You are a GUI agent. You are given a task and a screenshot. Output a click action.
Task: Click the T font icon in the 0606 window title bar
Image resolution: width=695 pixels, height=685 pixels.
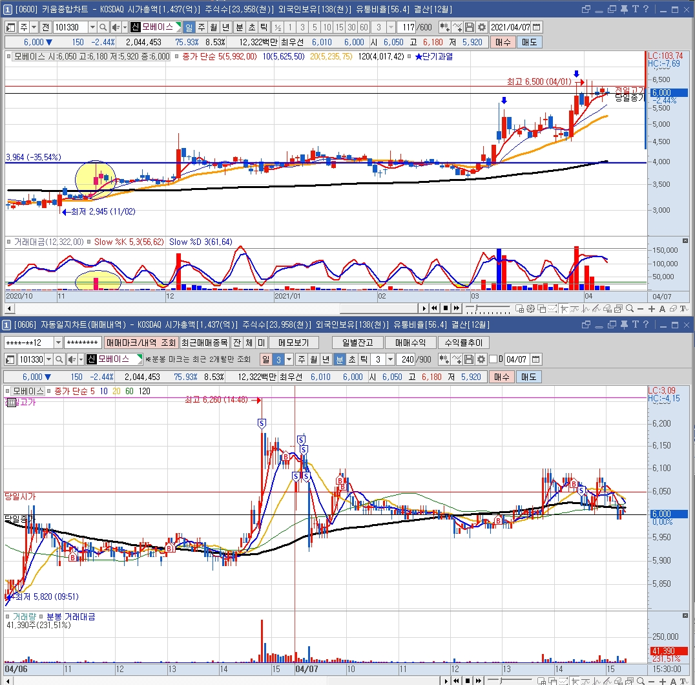click(x=636, y=324)
